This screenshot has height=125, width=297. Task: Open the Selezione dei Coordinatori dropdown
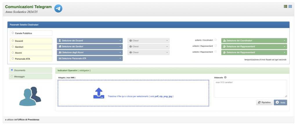pos(254,41)
